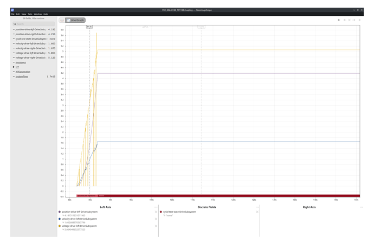Image resolution: width=374 pixels, height=249 pixels.
Task: Click the search magnifier icon in sidebar
Action: coord(15,24)
